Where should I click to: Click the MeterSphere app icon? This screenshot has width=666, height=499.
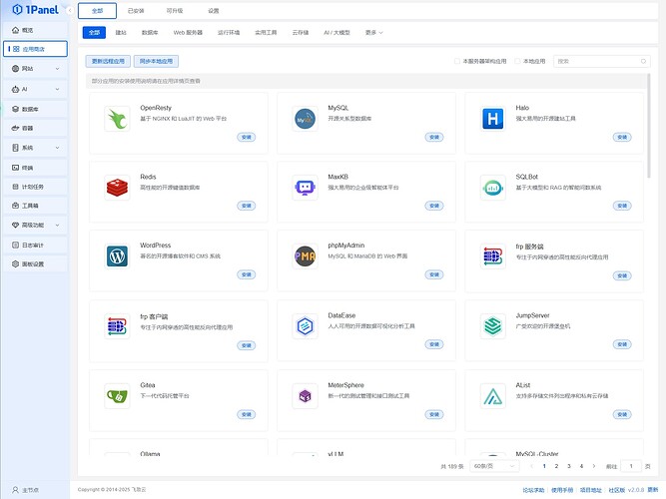pyautogui.click(x=305, y=396)
